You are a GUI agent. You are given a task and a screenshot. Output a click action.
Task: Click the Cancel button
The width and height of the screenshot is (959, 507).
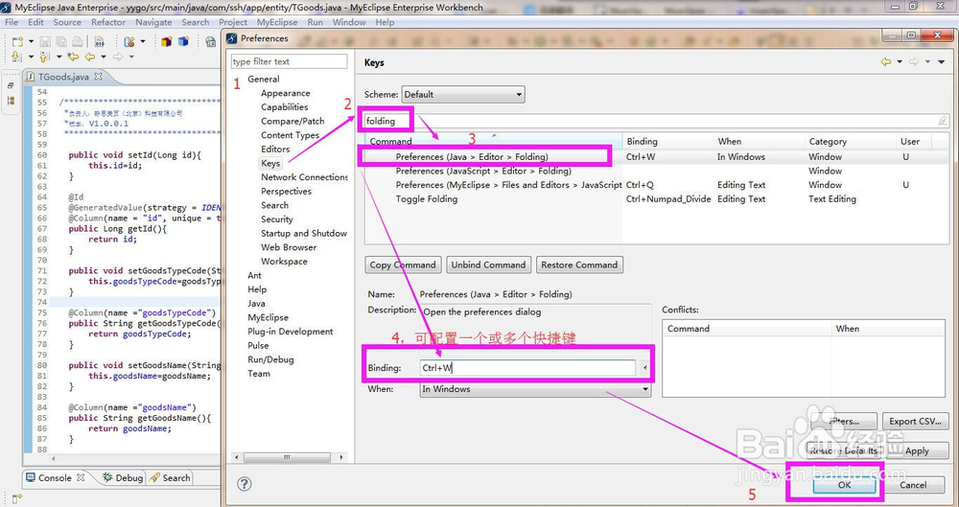[913, 485]
